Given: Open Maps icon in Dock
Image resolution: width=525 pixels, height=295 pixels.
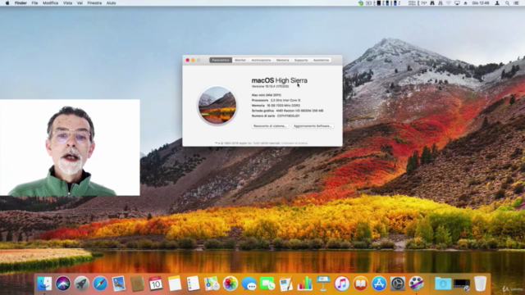Looking at the screenshot, I should point(212,284).
